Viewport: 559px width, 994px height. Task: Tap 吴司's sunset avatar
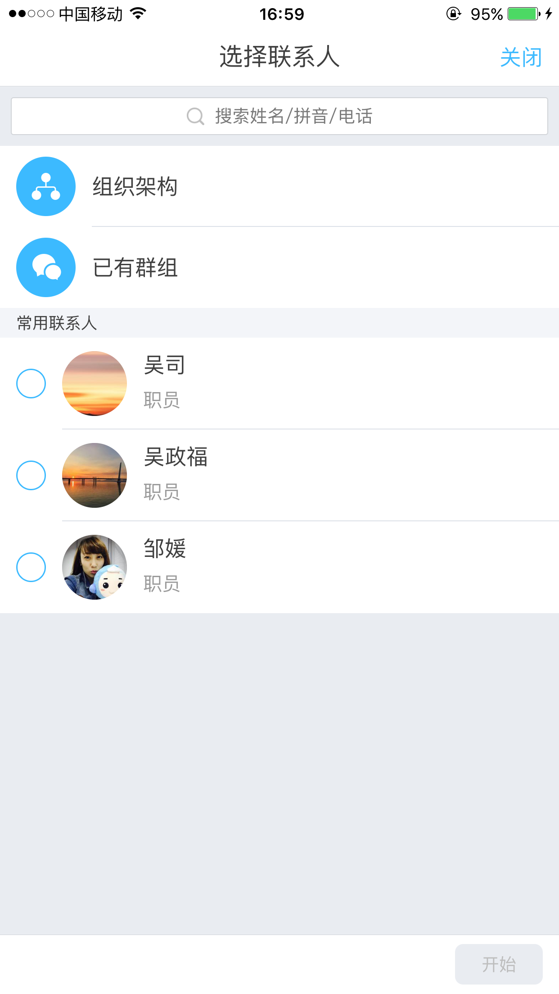95,384
